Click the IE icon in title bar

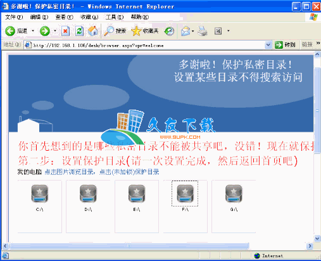[5, 6]
